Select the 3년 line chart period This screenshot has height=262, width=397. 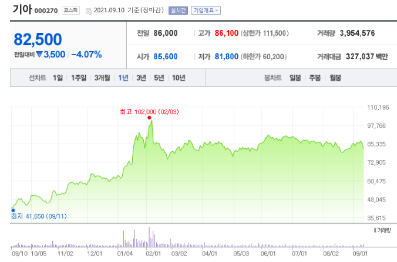coord(141,78)
